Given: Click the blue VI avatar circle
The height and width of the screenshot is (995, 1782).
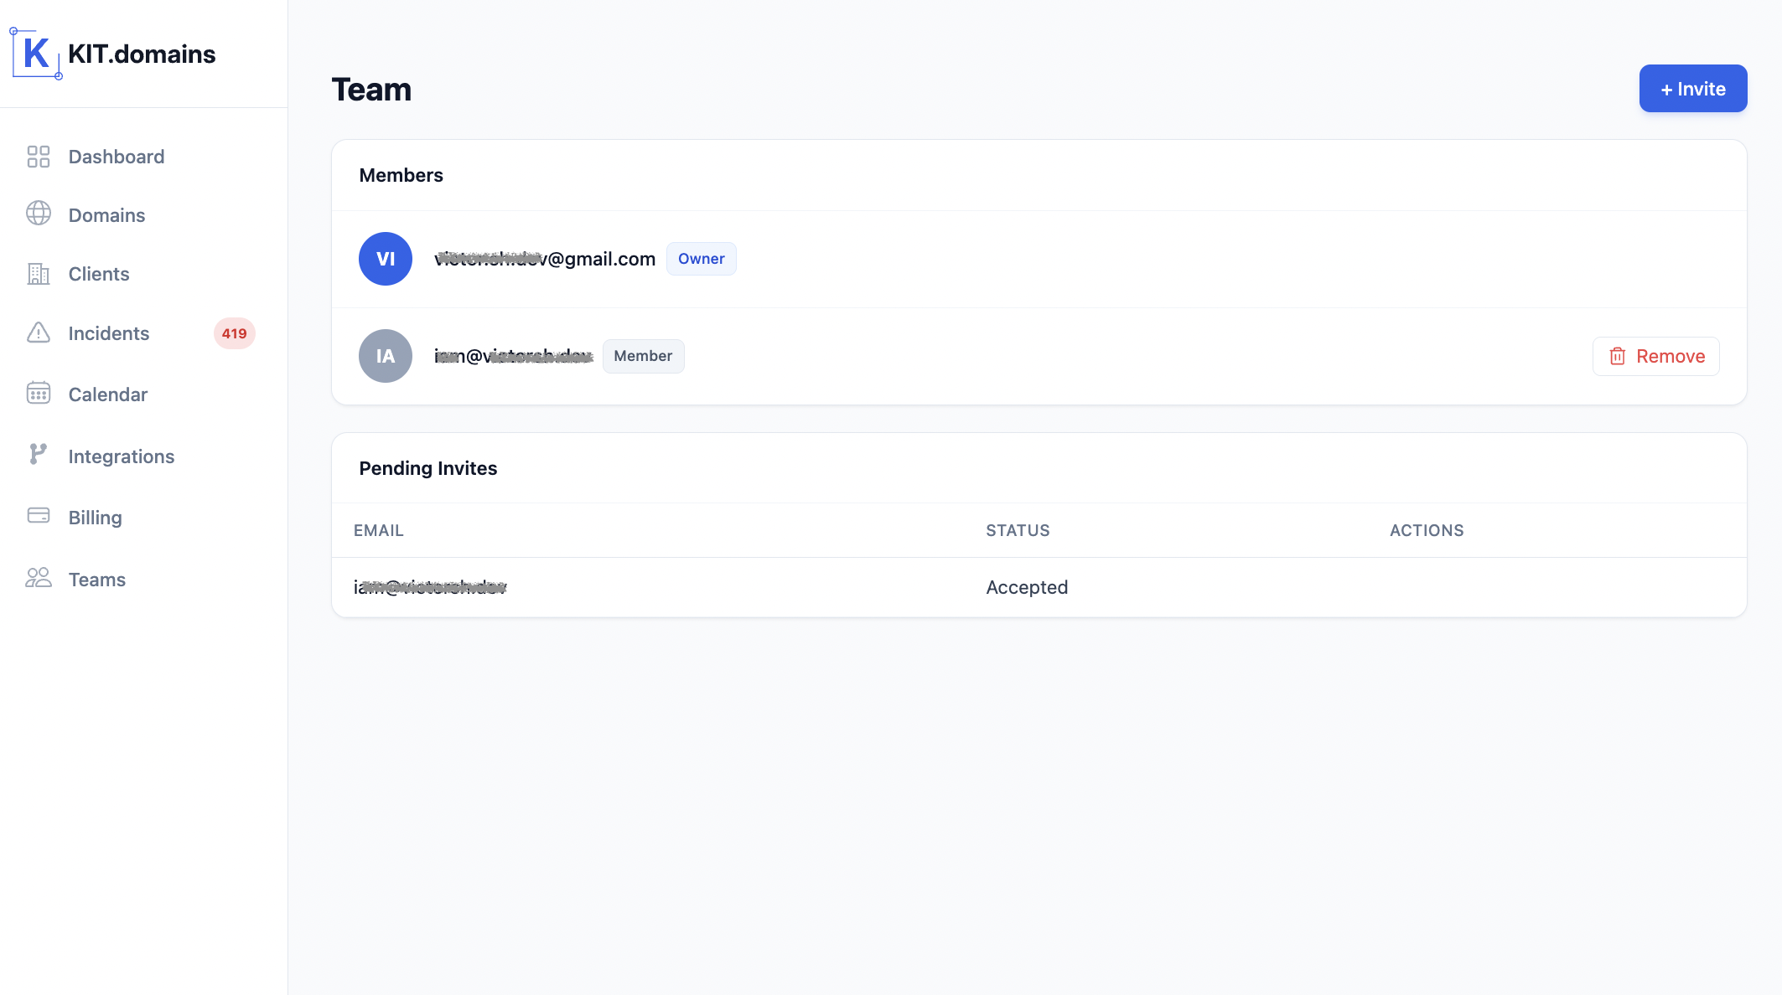Looking at the screenshot, I should click(x=386, y=259).
